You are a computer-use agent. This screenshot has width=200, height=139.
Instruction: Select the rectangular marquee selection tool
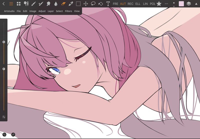click(78, 4)
